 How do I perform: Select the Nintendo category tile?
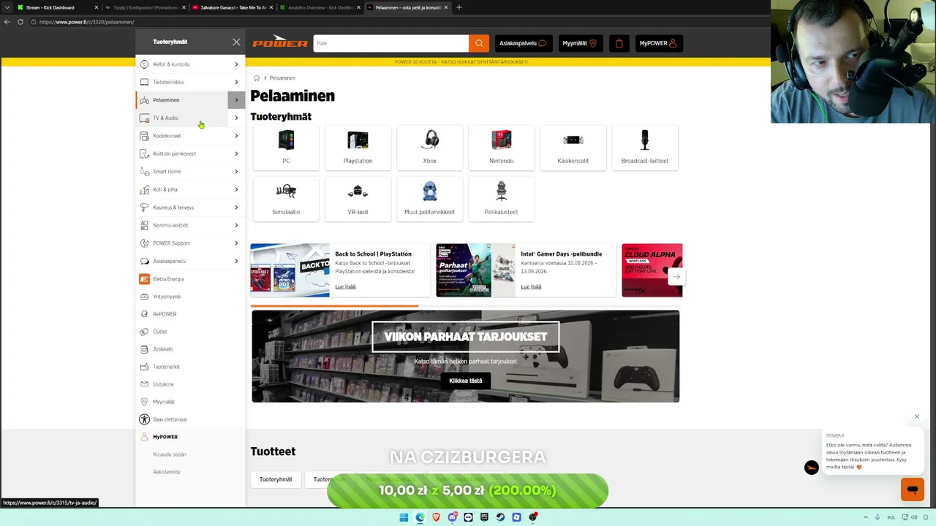501,148
